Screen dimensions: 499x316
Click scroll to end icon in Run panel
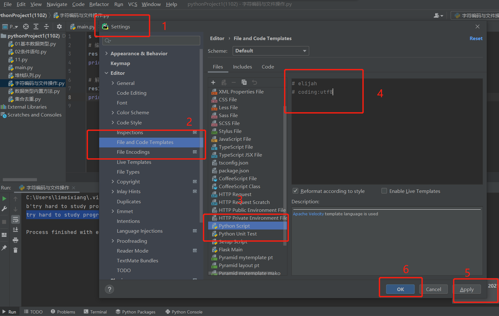tap(15, 230)
